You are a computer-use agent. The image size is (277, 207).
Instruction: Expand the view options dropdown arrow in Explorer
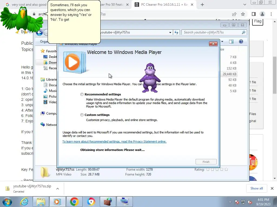[x=222, y=42]
